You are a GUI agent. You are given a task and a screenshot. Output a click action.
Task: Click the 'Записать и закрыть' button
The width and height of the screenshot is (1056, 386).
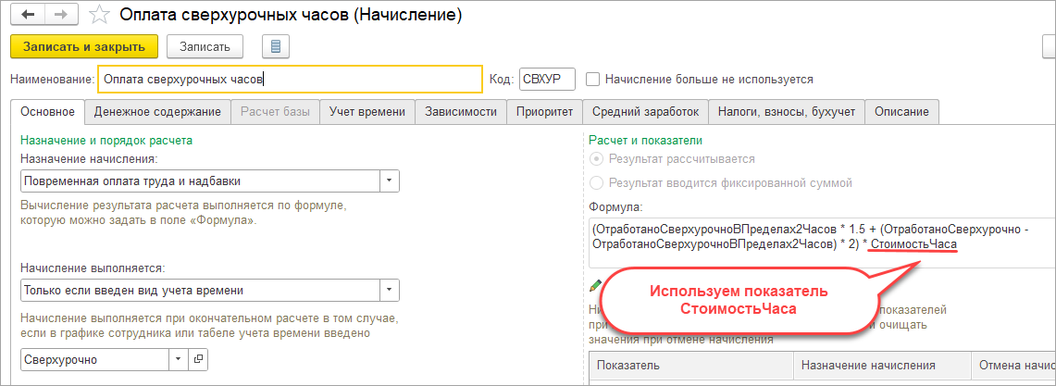(x=83, y=46)
